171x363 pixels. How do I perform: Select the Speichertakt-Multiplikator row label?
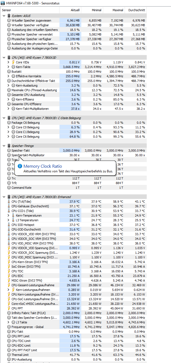(28, 155)
